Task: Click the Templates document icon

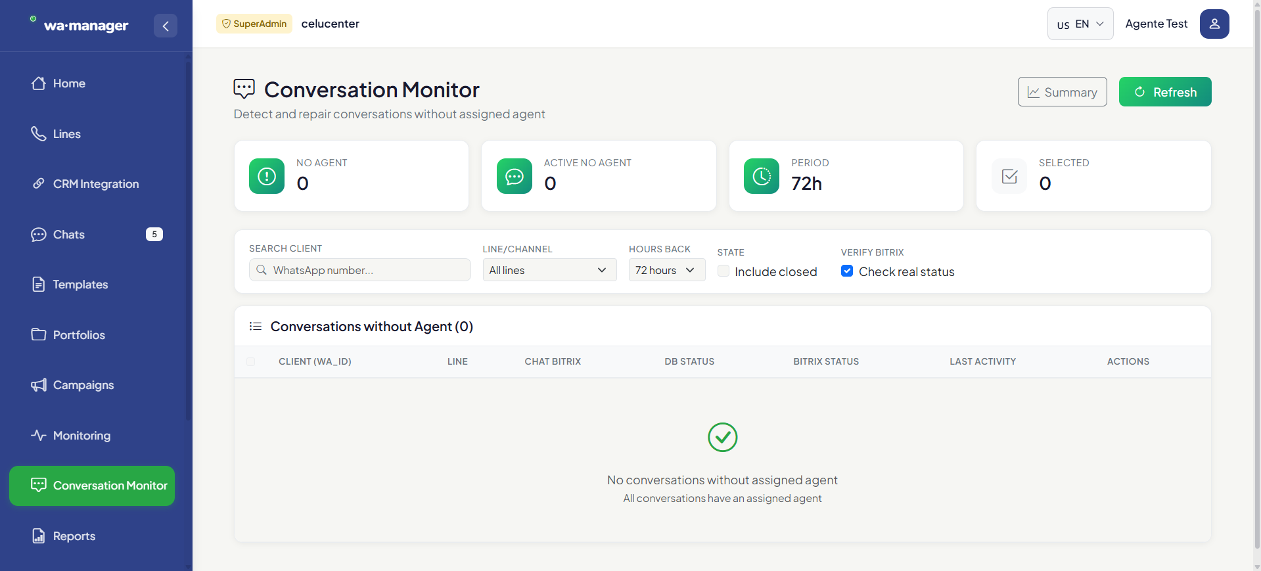Action: [39, 285]
